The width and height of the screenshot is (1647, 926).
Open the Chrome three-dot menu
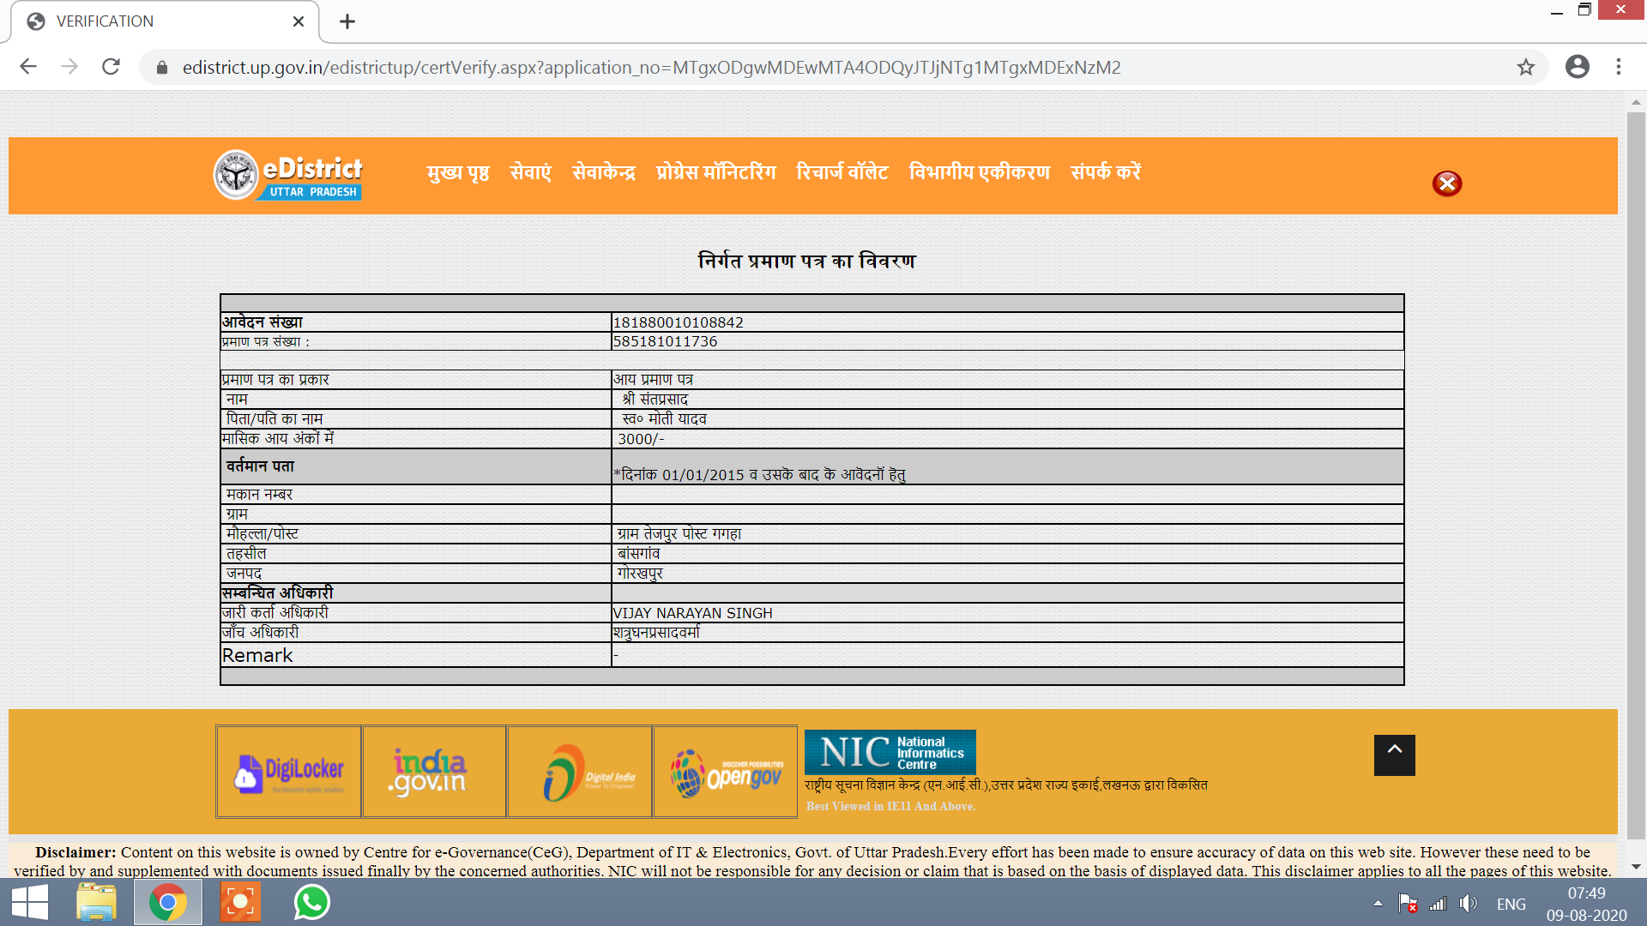[1619, 67]
